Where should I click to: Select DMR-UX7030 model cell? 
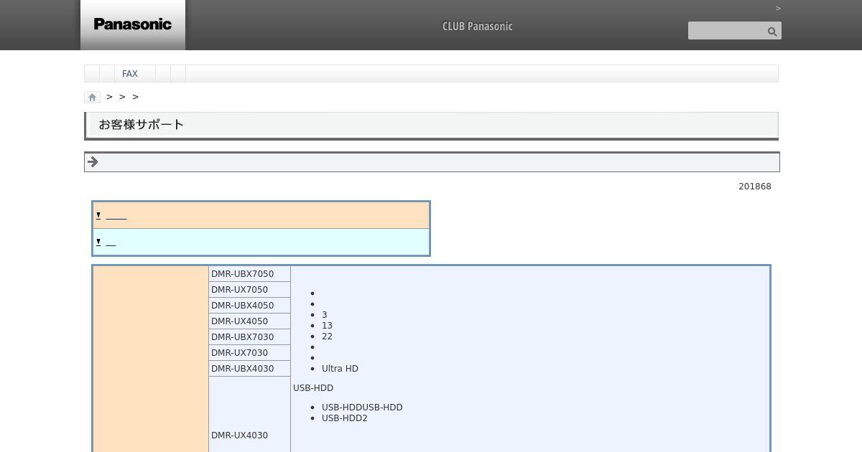249,352
